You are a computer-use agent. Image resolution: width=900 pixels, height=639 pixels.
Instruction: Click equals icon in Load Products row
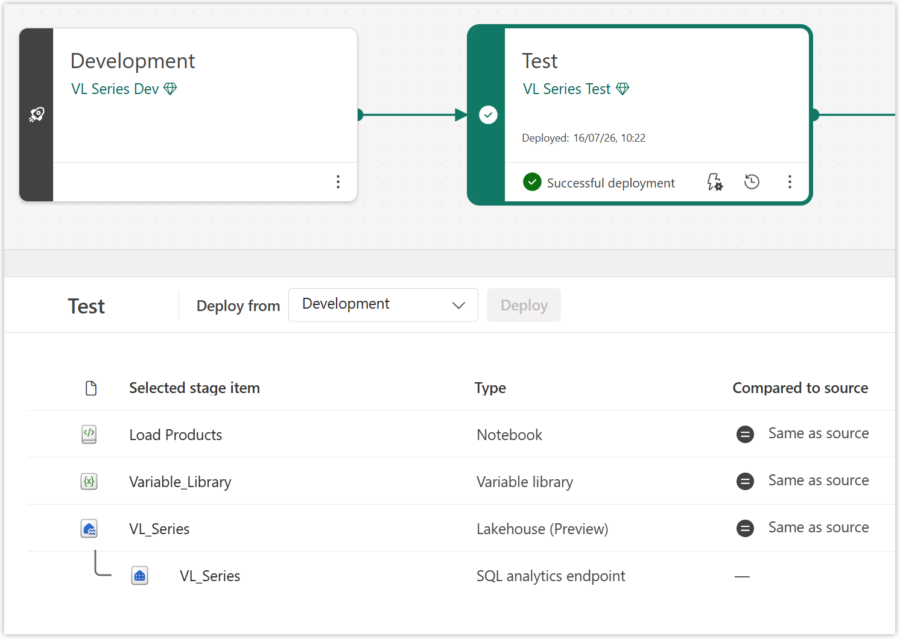pyautogui.click(x=745, y=434)
